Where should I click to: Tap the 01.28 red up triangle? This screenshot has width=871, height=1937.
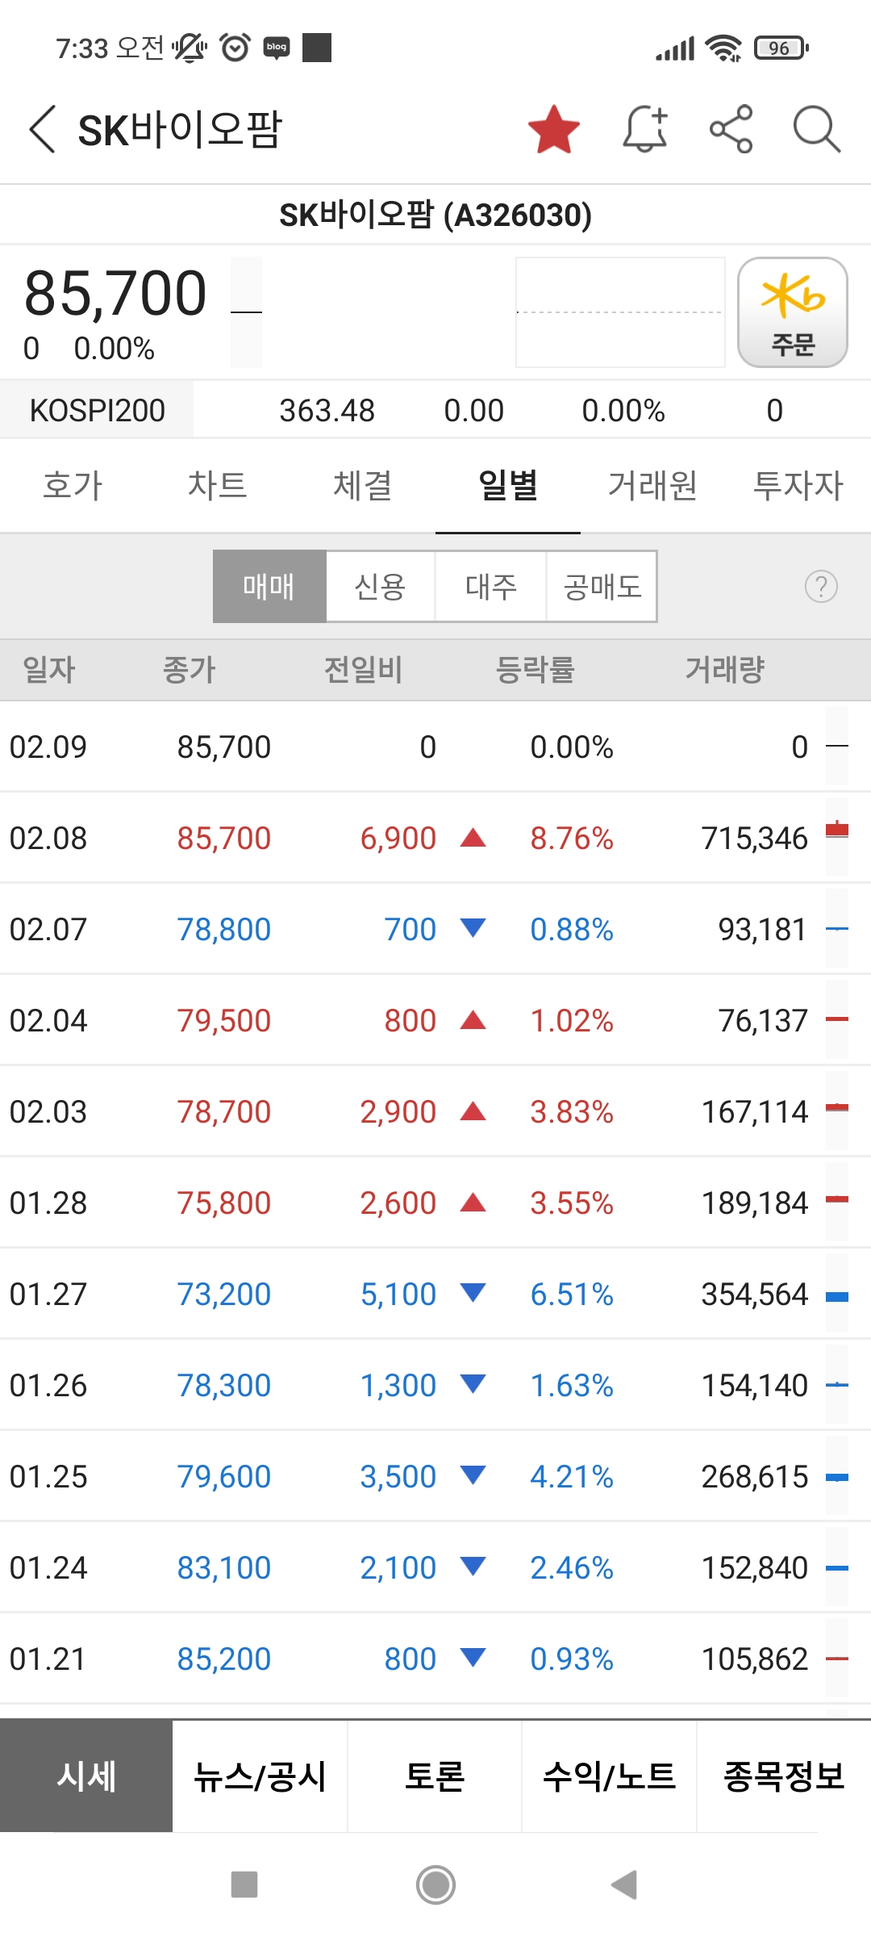[473, 1203]
